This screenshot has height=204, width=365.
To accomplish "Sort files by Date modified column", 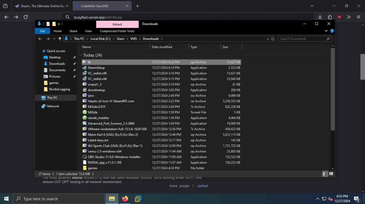I will pos(162,47).
